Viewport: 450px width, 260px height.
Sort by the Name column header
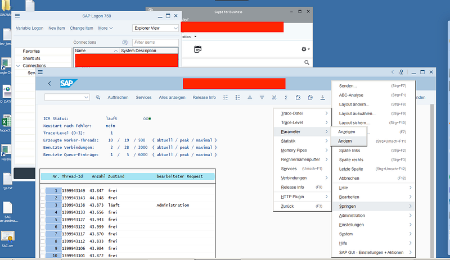(x=96, y=51)
